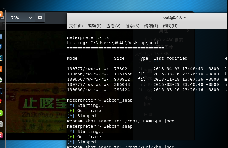
Task: Click the Type column header
Action: [x=143, y=59]
